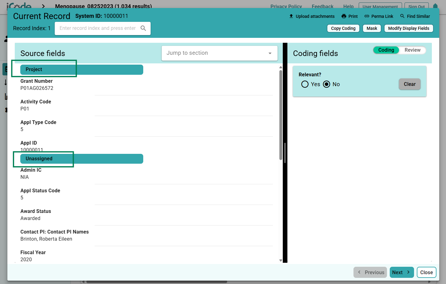The width and height of the screenshot is (446, 284).
Task: Click the Next button chevron icon
Action: point(408,272)
